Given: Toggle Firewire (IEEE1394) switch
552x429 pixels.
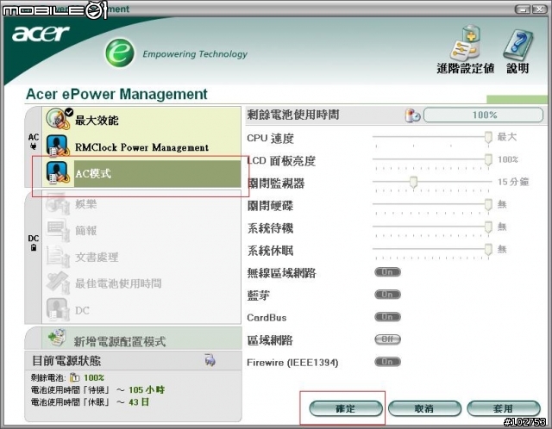Looking at the screenshot, I should 387,362.
